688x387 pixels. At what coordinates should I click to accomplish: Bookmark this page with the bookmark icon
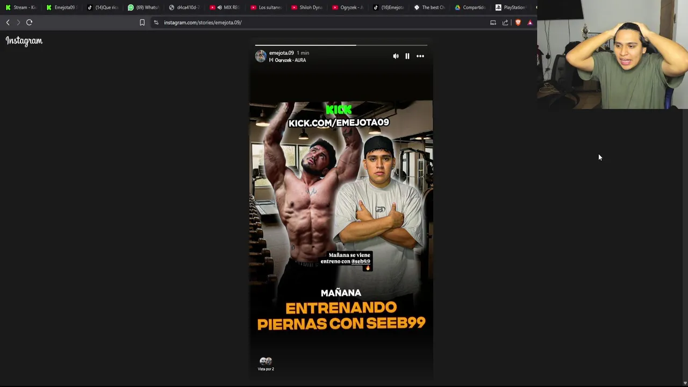[142, 23]
